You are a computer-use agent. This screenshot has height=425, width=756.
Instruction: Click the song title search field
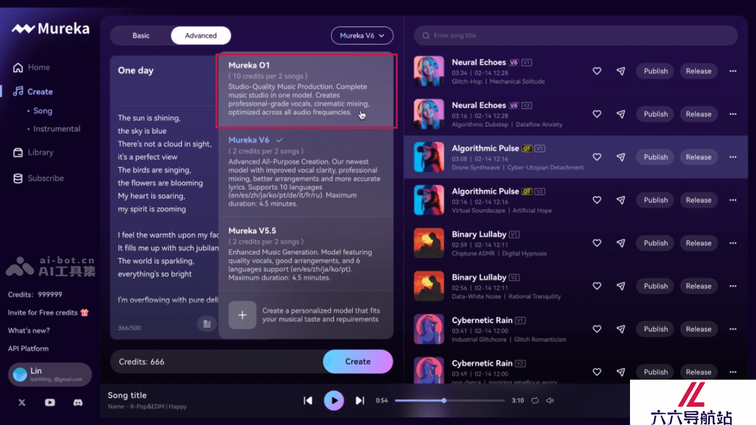[575, 36]
